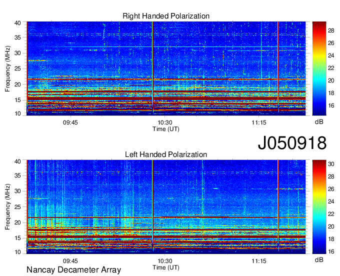Click the '22' value on upper color bar
This screenshot has height=276, width=340.
point(331,68)
